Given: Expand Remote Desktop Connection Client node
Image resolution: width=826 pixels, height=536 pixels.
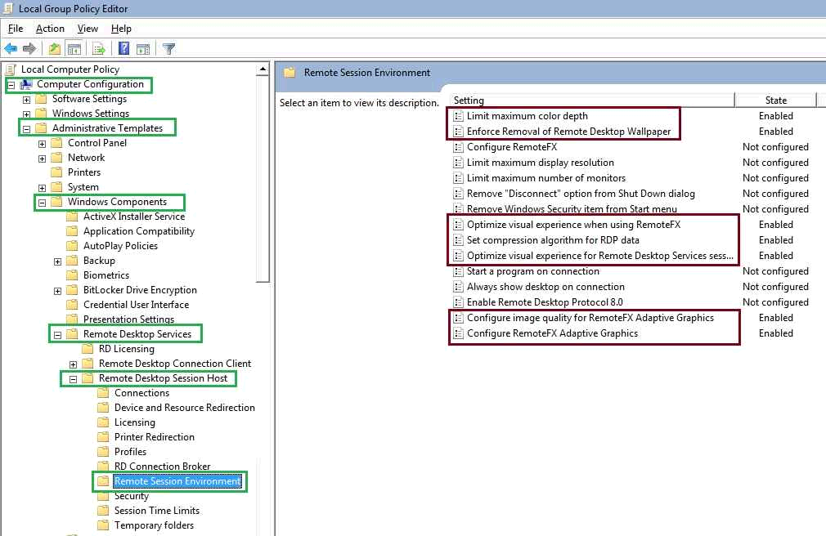Looking at the screenshot, I should (74, 364).
